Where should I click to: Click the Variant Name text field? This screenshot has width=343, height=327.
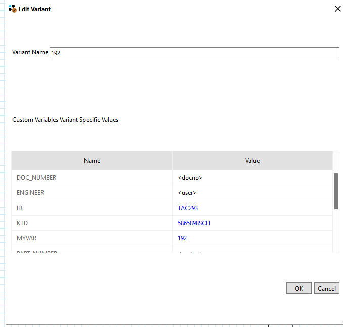[194, 53]
